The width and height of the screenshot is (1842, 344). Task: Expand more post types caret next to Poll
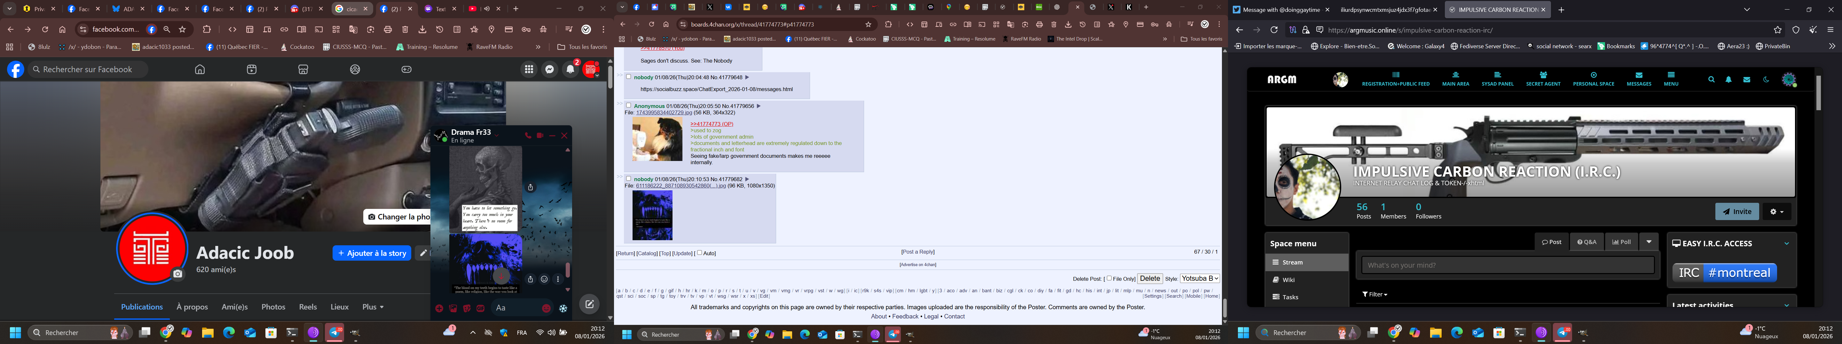[x=1649, y=242]
